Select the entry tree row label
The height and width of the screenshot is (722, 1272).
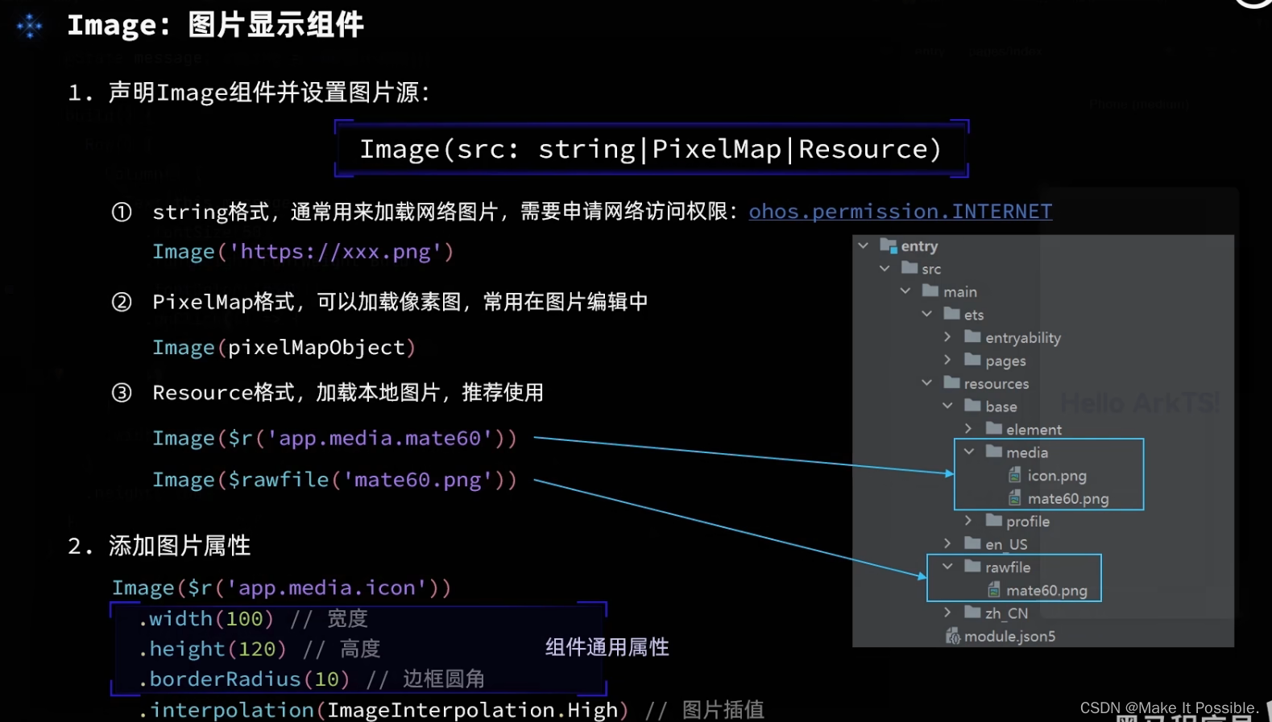919,245
